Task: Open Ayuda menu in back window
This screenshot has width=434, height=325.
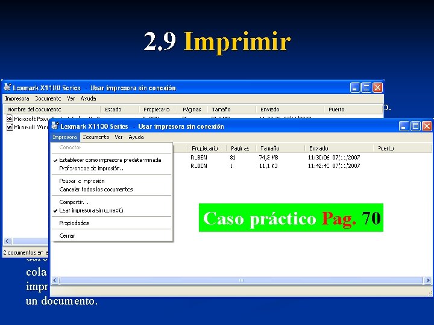Action: [88, 98]
